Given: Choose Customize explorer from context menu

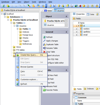Looking at the screenshot, I should [x=31, y=80].
